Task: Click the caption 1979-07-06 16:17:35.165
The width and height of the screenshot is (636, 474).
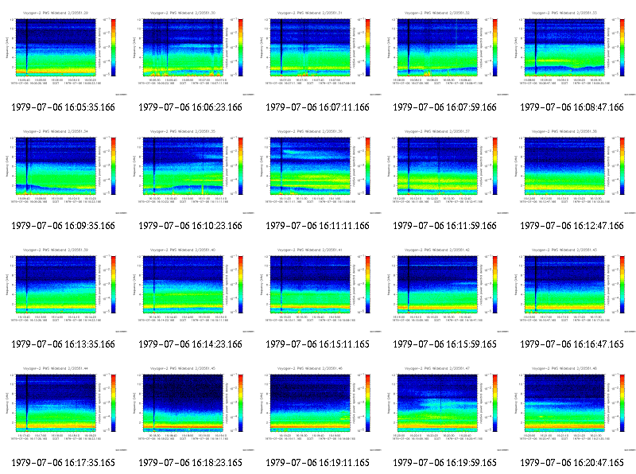Action: point(64,463)
